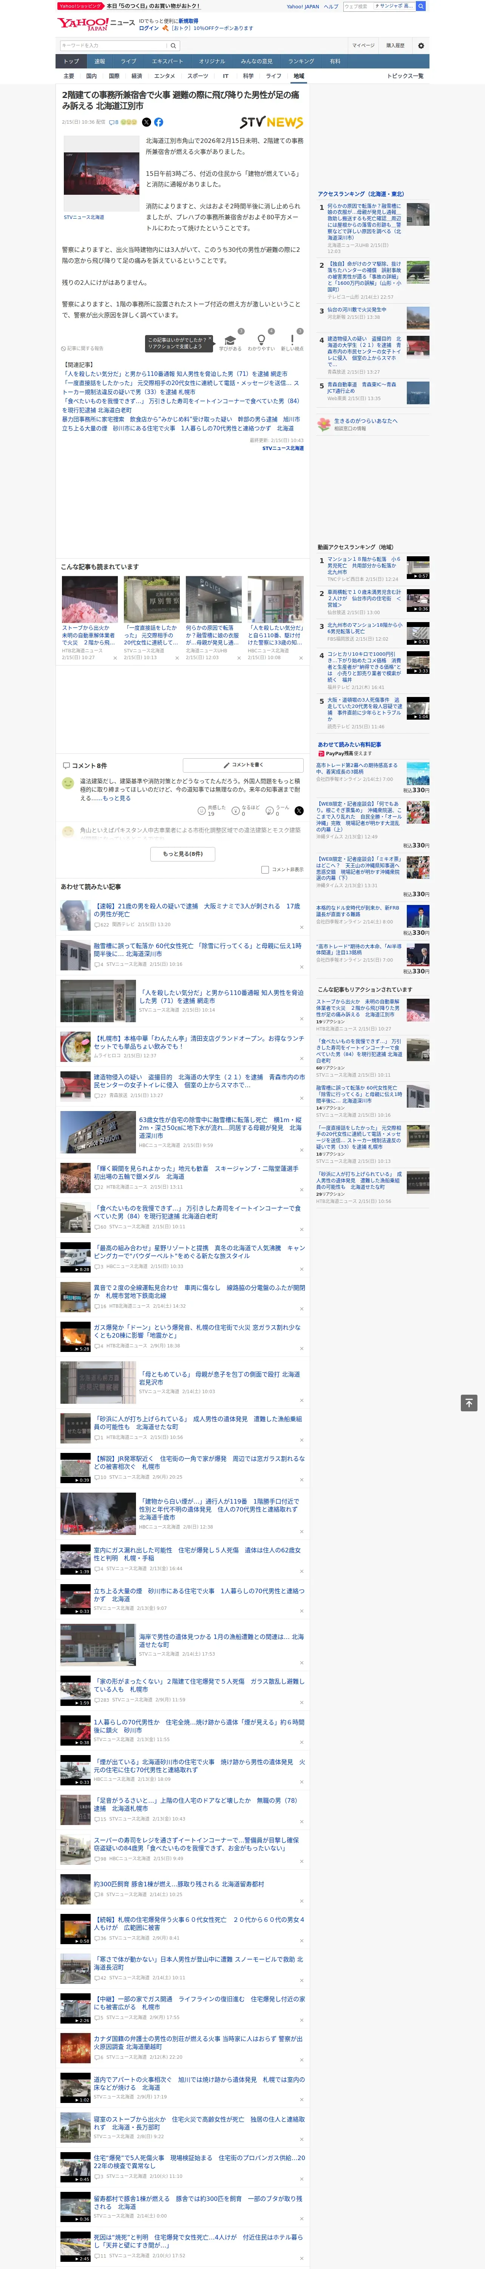
Task: React with 新しい視点 exclamation icon
Action: point(292,341)
